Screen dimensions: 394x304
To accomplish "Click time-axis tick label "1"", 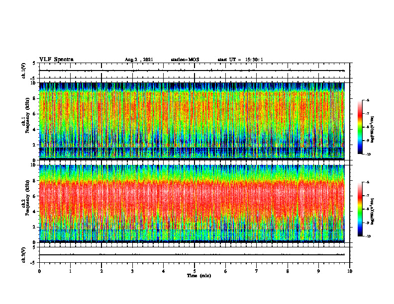I will [x=70, y=271].
